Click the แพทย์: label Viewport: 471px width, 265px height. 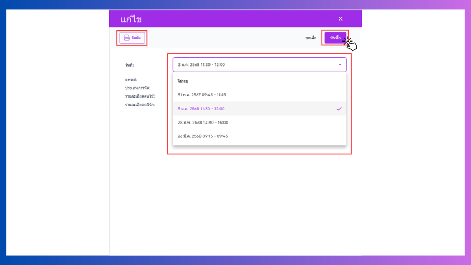[x=131, y=80]
